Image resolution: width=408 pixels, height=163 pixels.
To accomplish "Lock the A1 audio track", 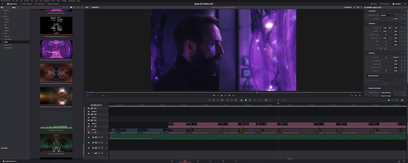I will 93,137.
